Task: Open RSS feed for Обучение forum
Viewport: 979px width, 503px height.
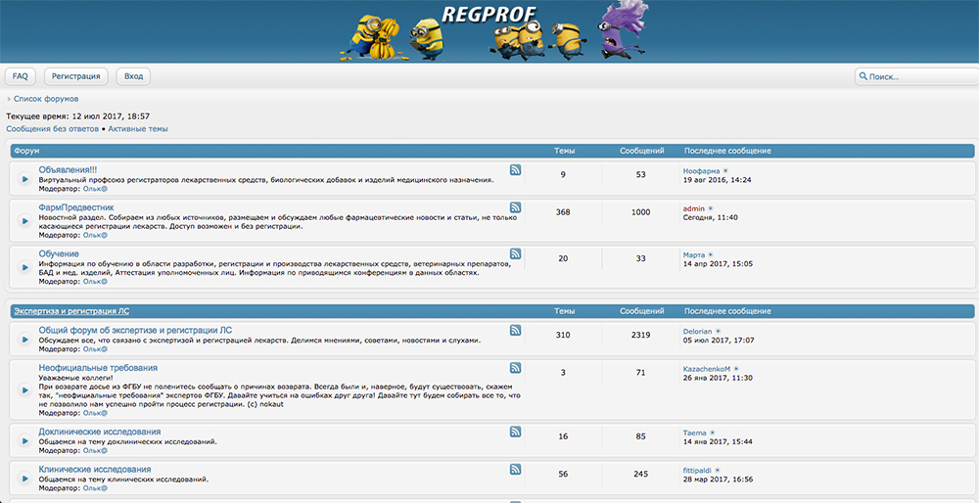Action: tap(515, 253)
